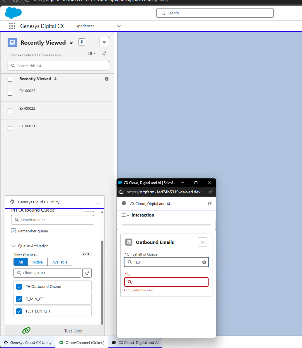Pop in the CX Cloud utility window

pyautogui.click(x=210, y=204)
